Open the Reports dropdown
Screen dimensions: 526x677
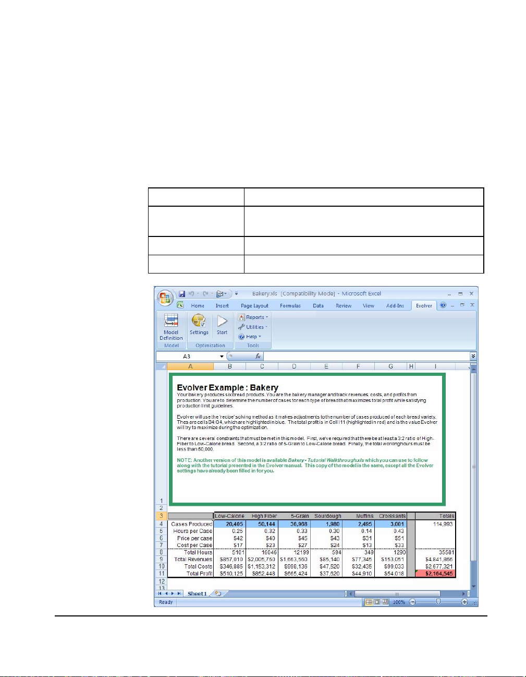pyautogui.click(x=254, y=317)
